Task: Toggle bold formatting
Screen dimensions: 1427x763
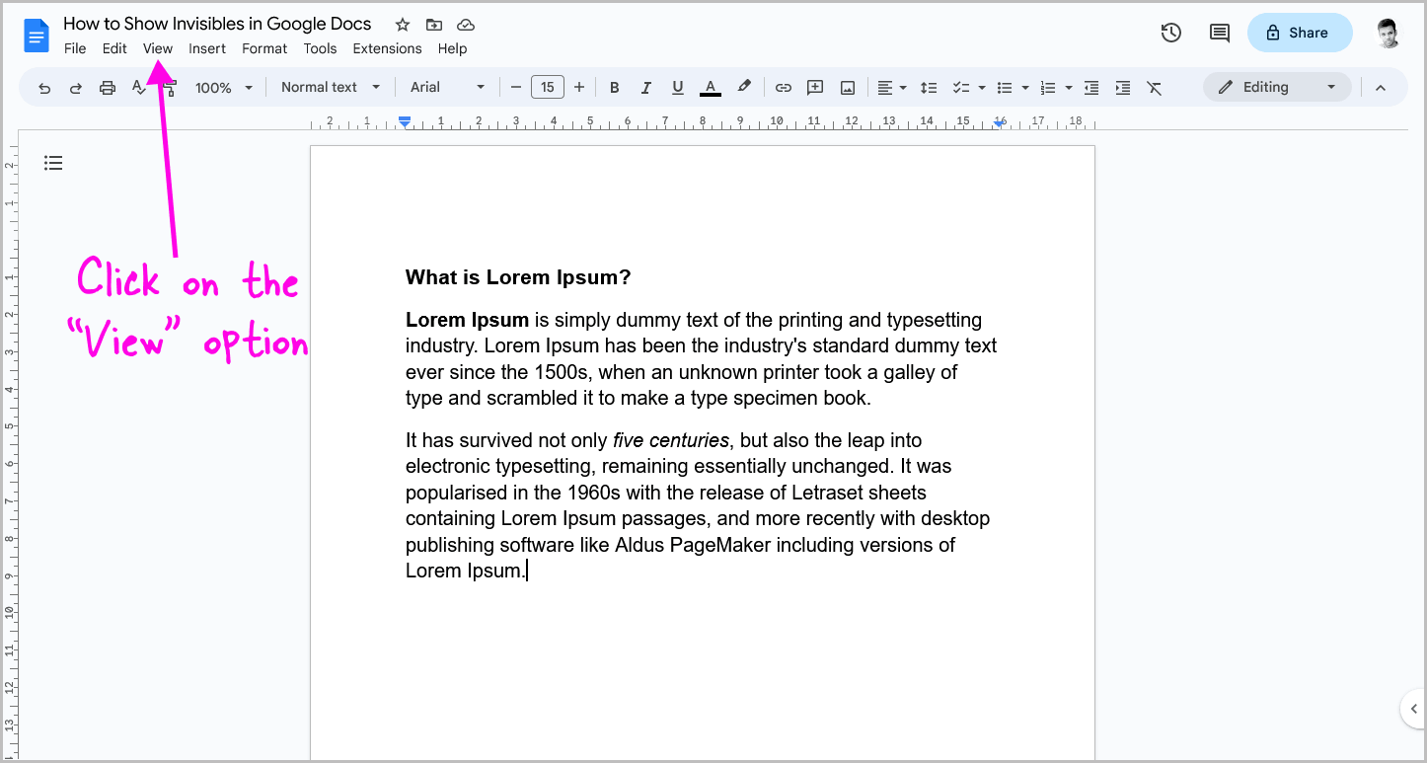Action: pyautogui.click(x=614, y=87)
